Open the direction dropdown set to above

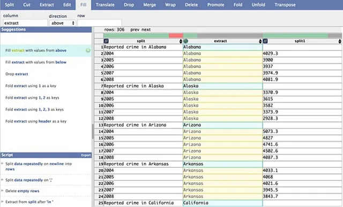click(x=62, y=23)
